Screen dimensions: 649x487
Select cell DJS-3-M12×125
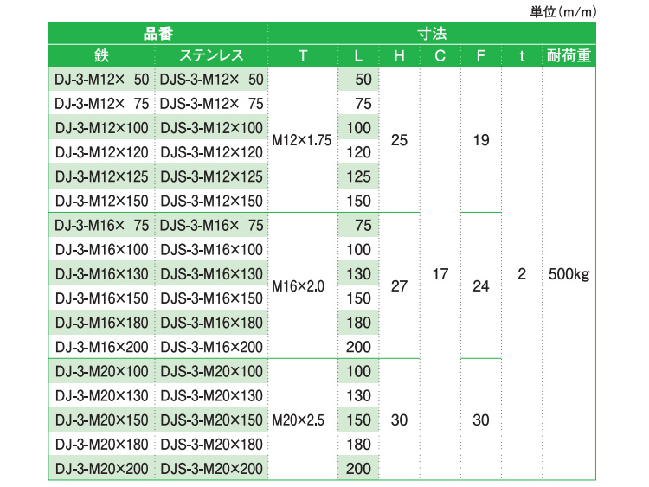pos(211,176)
